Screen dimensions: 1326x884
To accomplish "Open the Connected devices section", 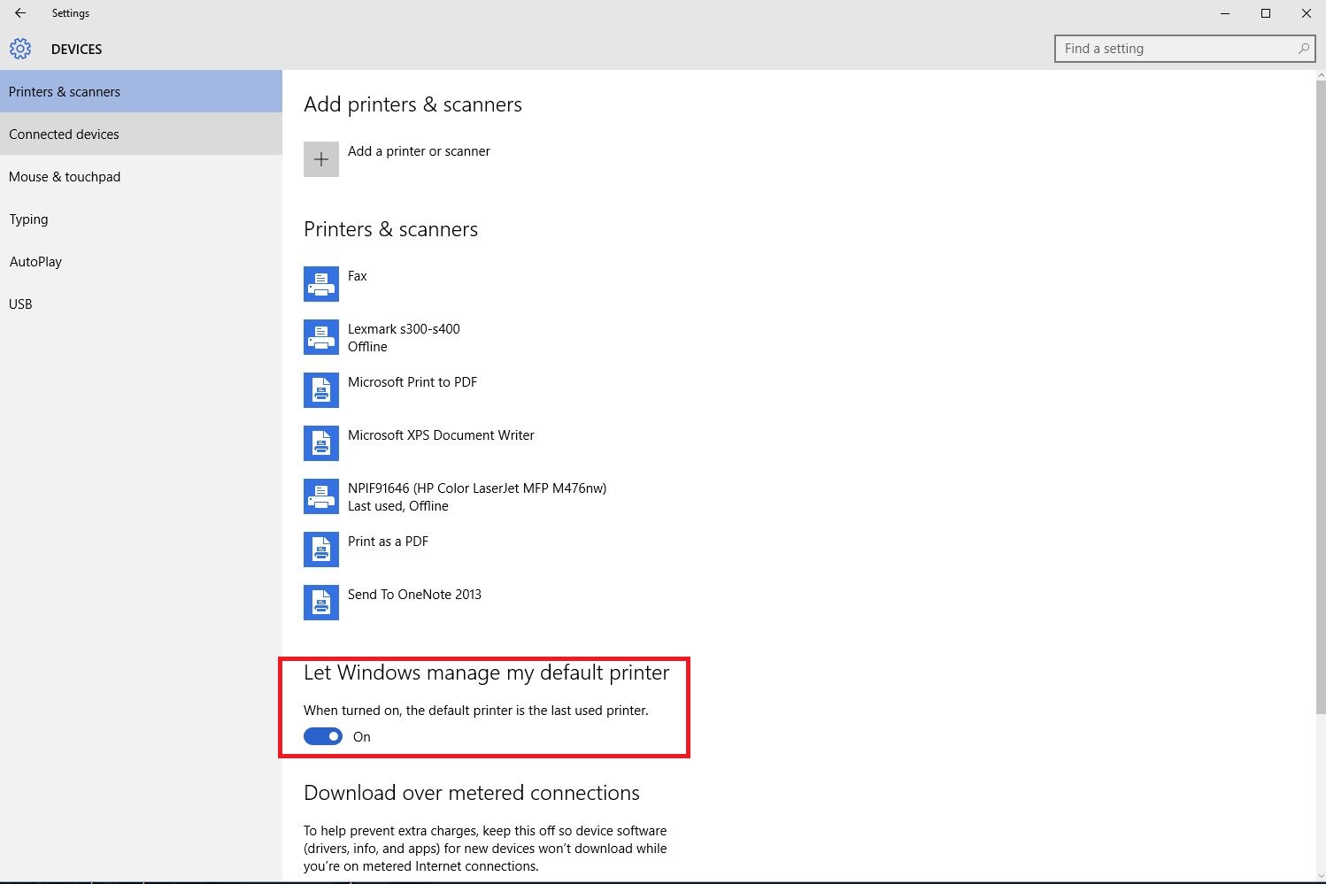I will pos(64,135).
